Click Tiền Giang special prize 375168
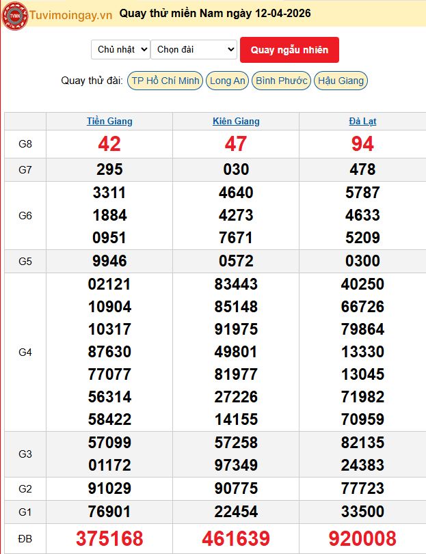Viewport: 426px width, 554px height. coord(109,538)
